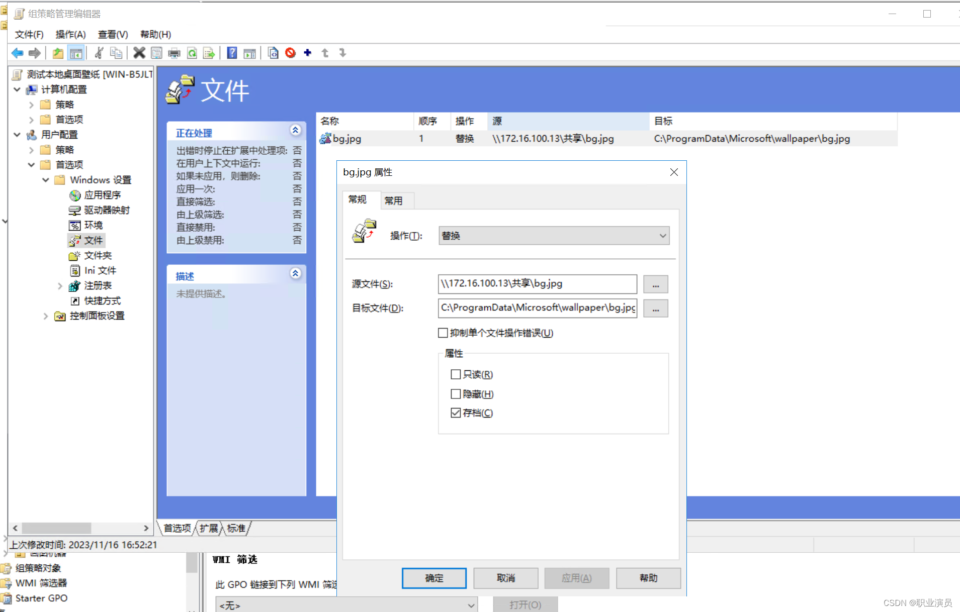Select the 注册表 node in the tree
Screen dimensions: 960x612
[98, 285]
